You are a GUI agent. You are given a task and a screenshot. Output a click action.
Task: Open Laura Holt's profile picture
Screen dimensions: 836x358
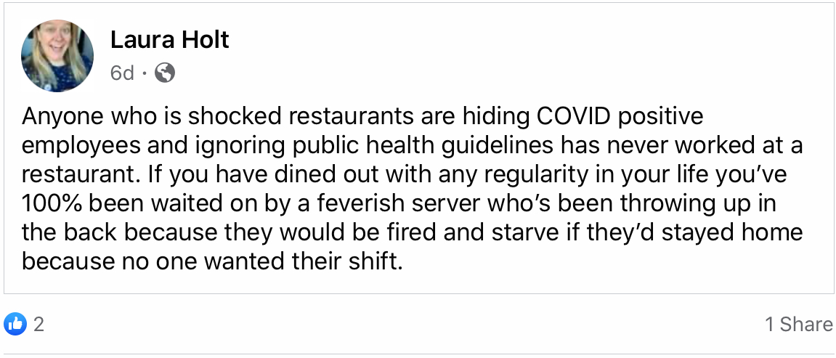pos(57,55)
